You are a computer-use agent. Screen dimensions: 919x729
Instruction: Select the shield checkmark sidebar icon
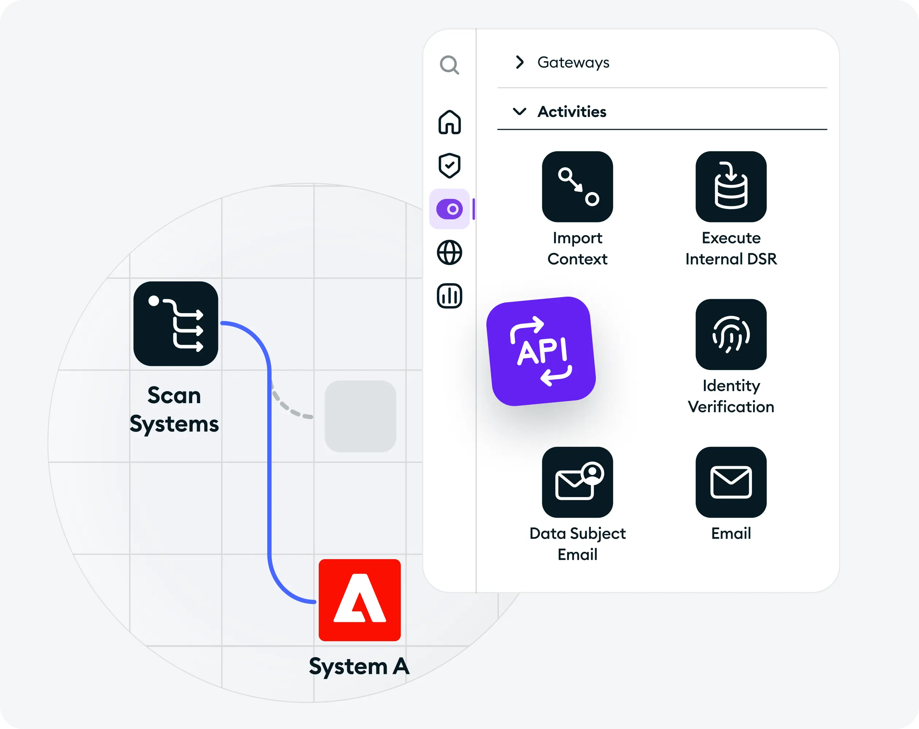(449, 165)
